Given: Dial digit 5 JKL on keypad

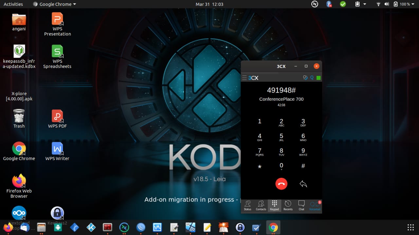Looking at the screenshot, I should pos(281,137).
